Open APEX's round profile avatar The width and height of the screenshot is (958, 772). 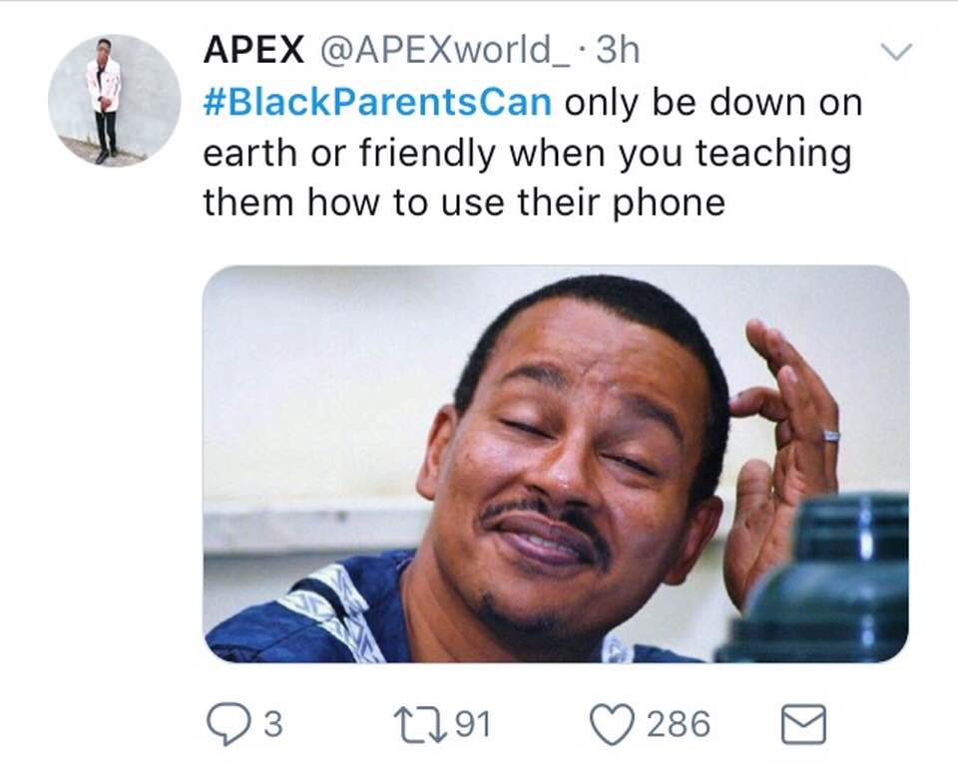(x=115, y=100)
